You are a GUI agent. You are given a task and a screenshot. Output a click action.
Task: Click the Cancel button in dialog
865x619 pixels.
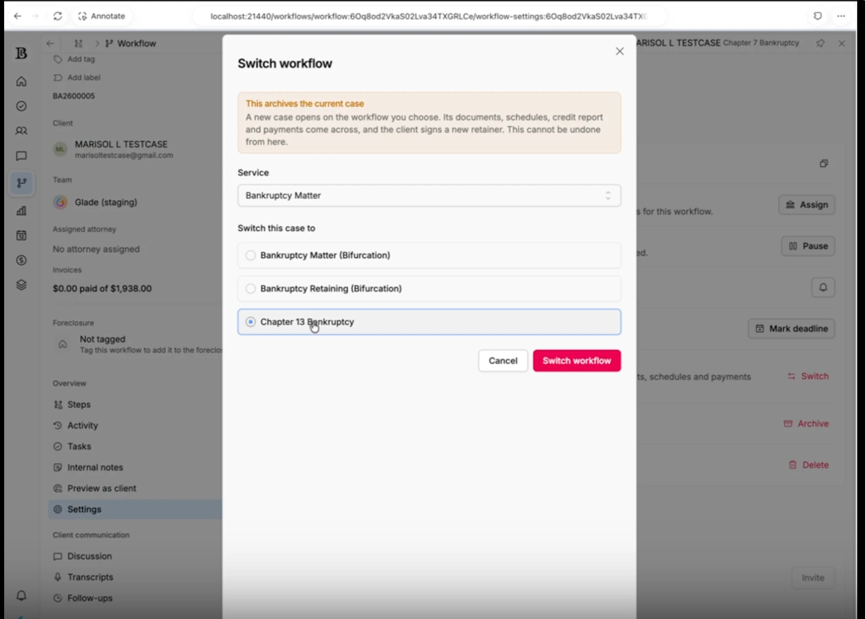(503, 361)
